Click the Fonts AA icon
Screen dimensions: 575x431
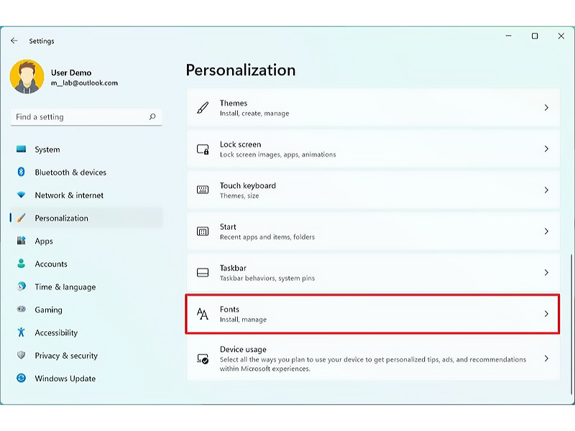coord(203,314)
